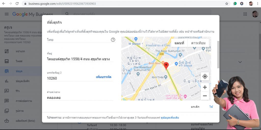The height and width of the screenshot is (130, 261).
Task: Open the Google apps grid
Action: (245, 14)
